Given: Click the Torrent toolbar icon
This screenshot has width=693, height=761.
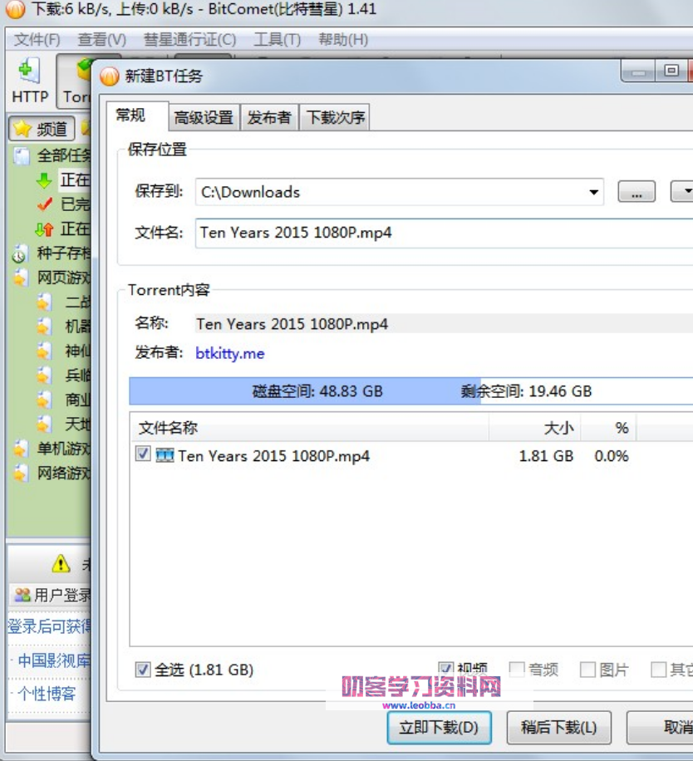Looking at the screenshot, I should (76, 81).
